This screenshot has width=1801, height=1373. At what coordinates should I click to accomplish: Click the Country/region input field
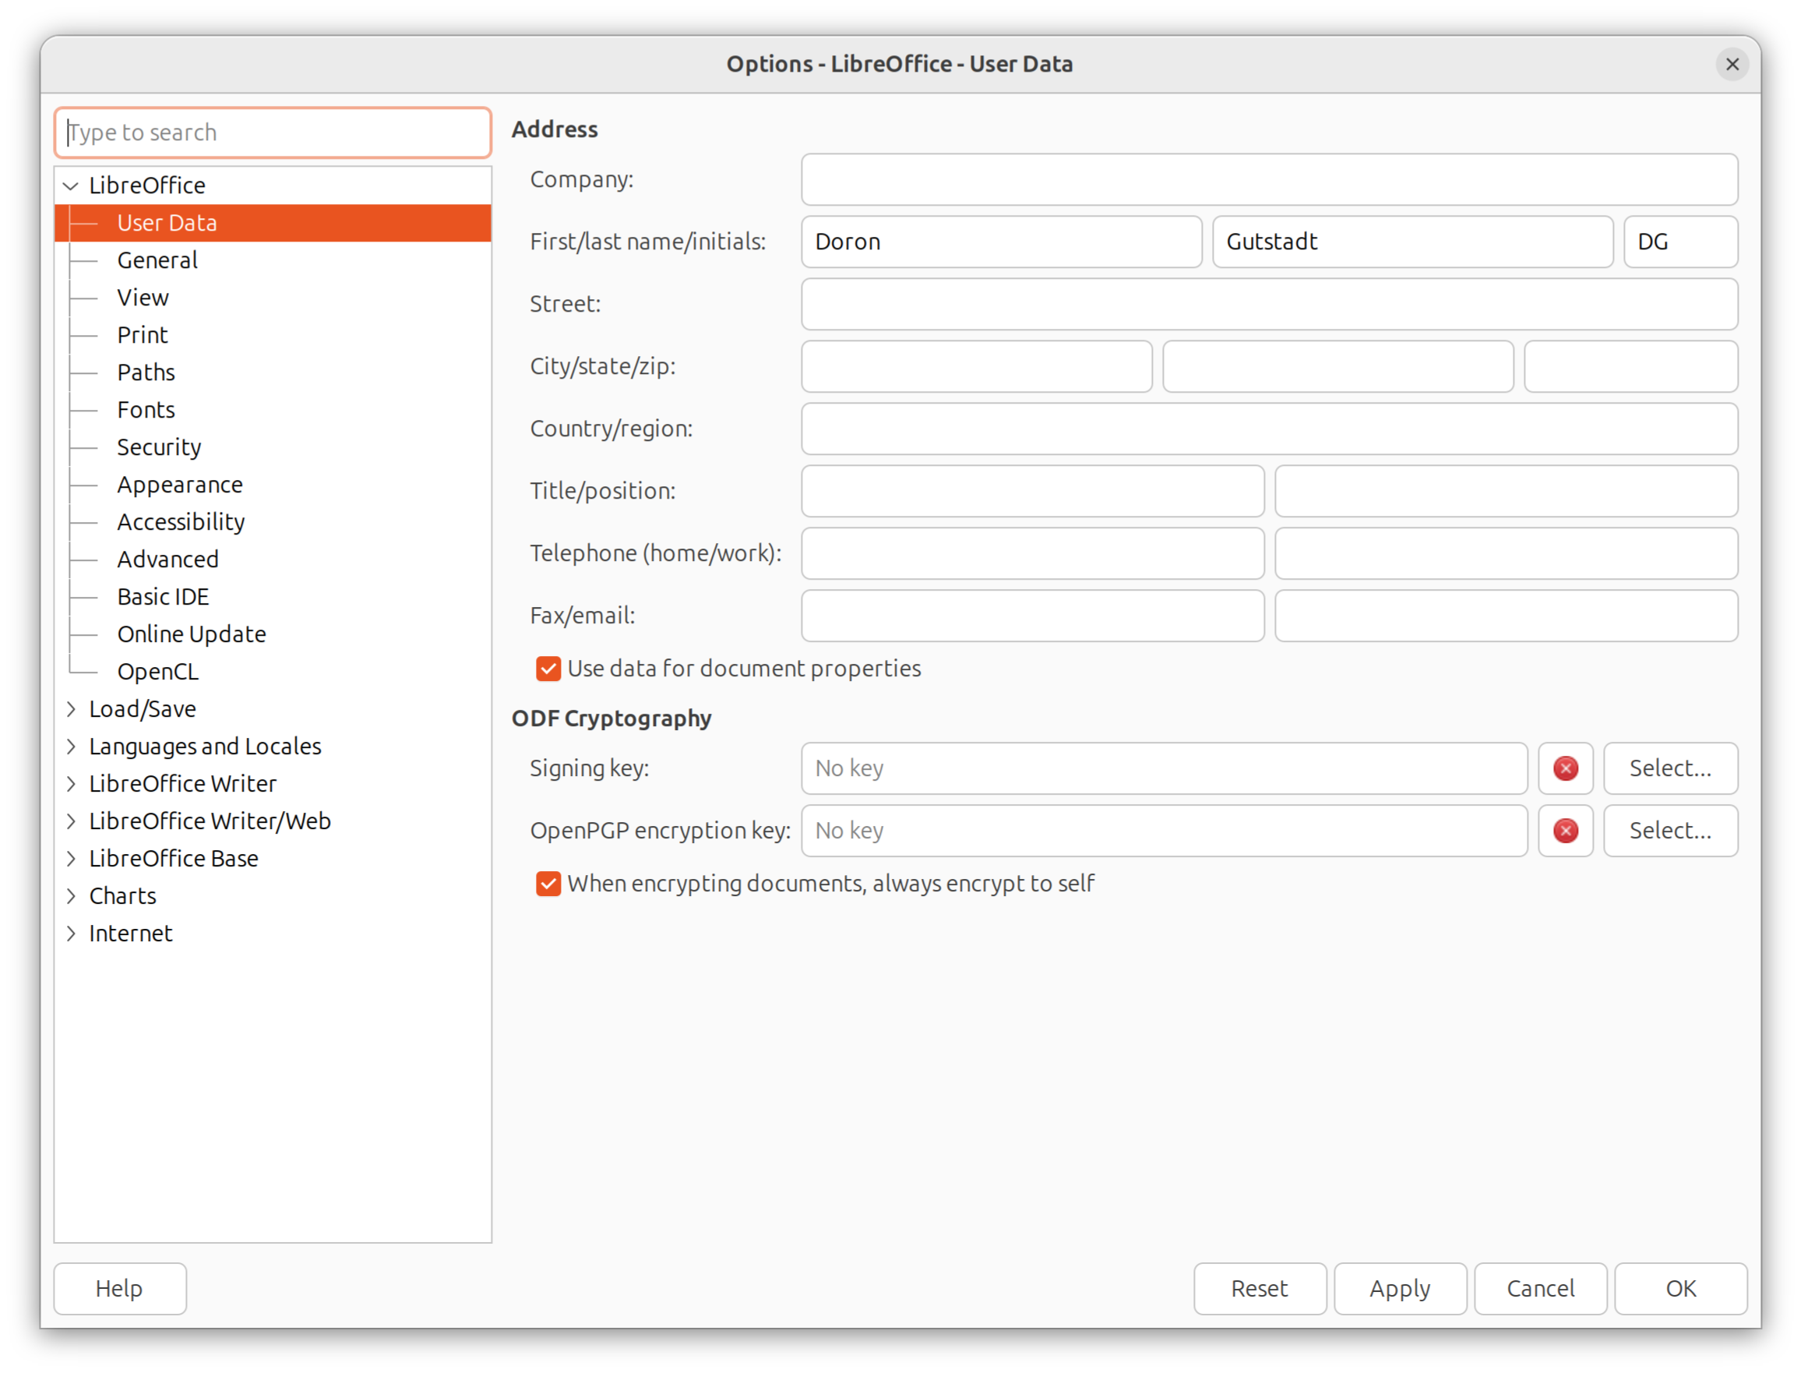coord(1269,429)
